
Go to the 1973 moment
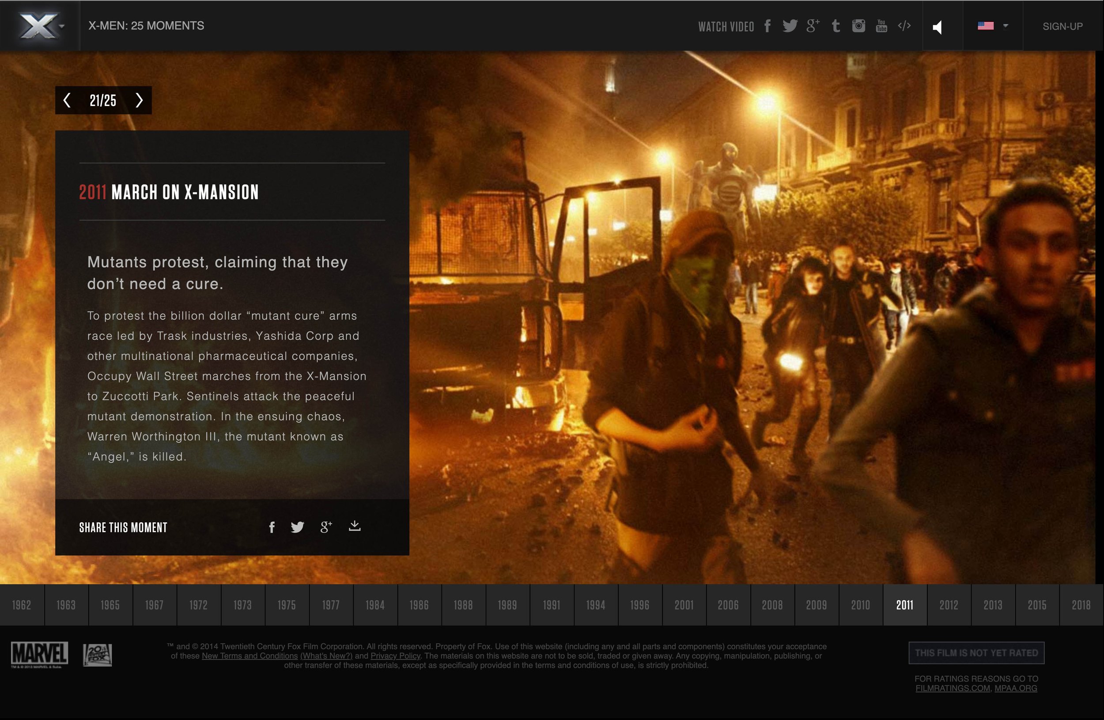tap(242, 605)
